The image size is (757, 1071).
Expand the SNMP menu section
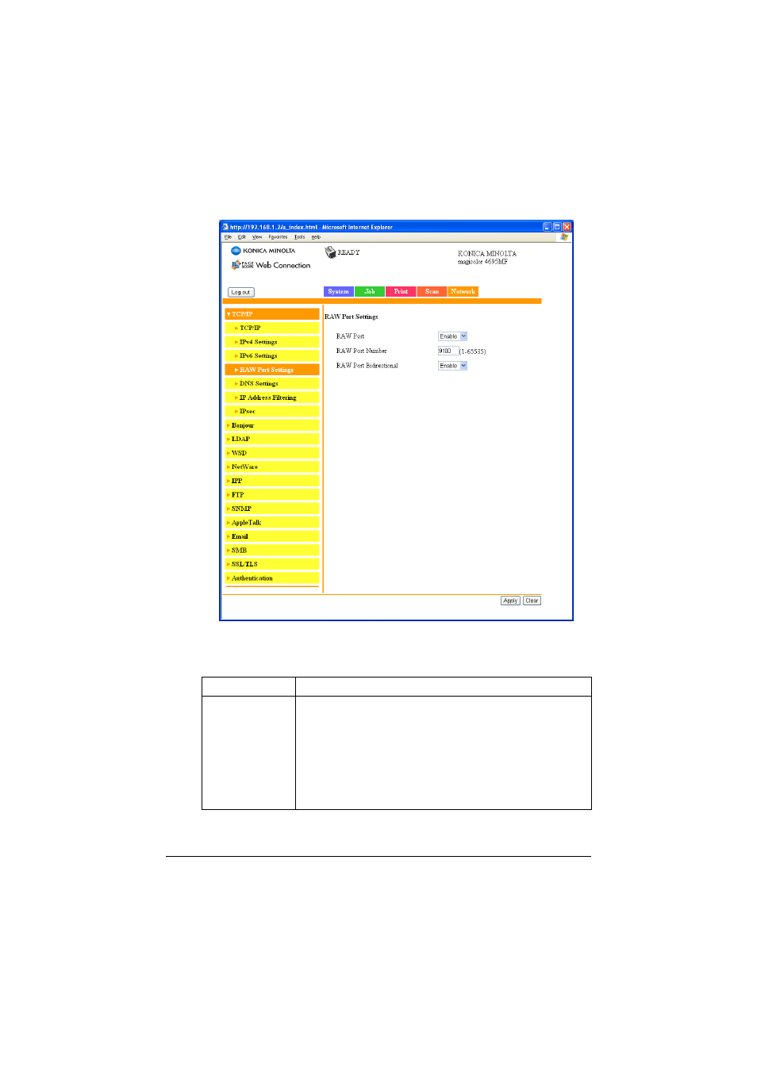pos(272,509)
